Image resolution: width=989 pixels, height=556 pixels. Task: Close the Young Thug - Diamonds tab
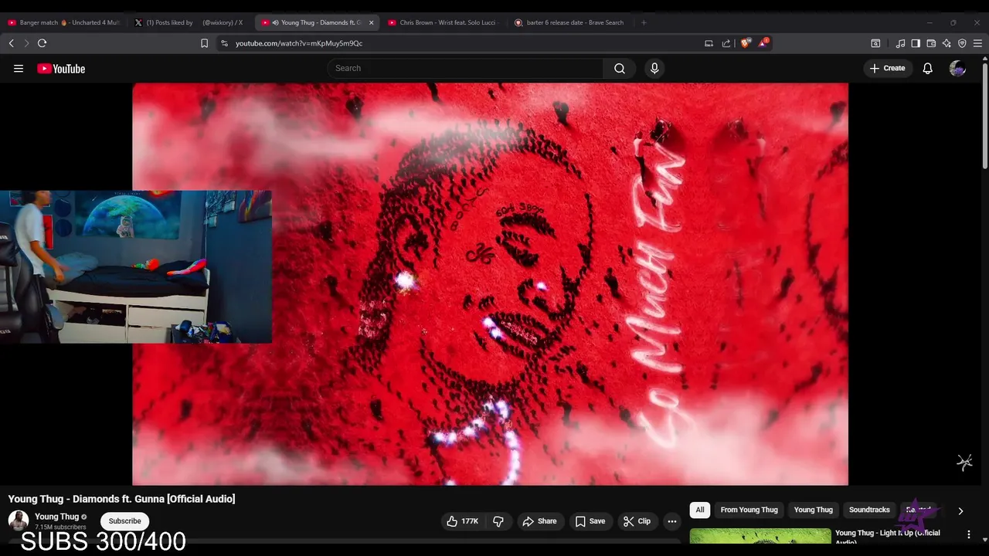[x=372, y=22]
